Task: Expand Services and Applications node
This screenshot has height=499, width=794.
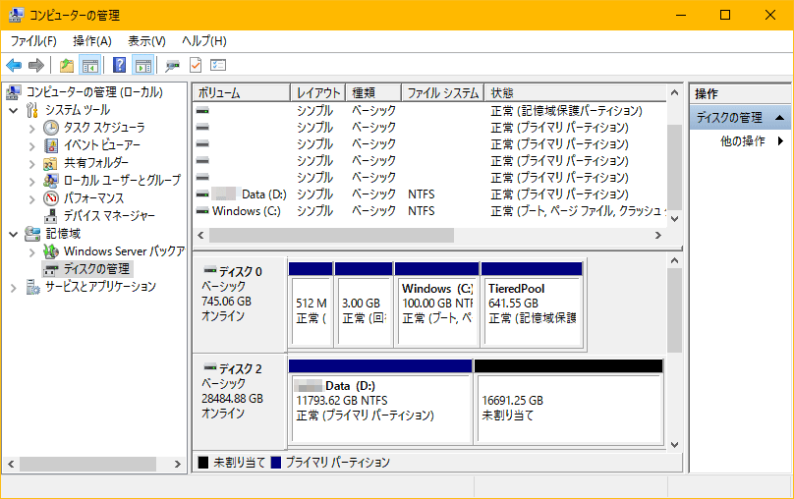Action: coord(13,287)
